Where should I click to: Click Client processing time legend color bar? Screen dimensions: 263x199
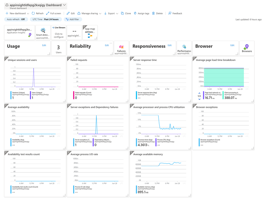[223, 95]
